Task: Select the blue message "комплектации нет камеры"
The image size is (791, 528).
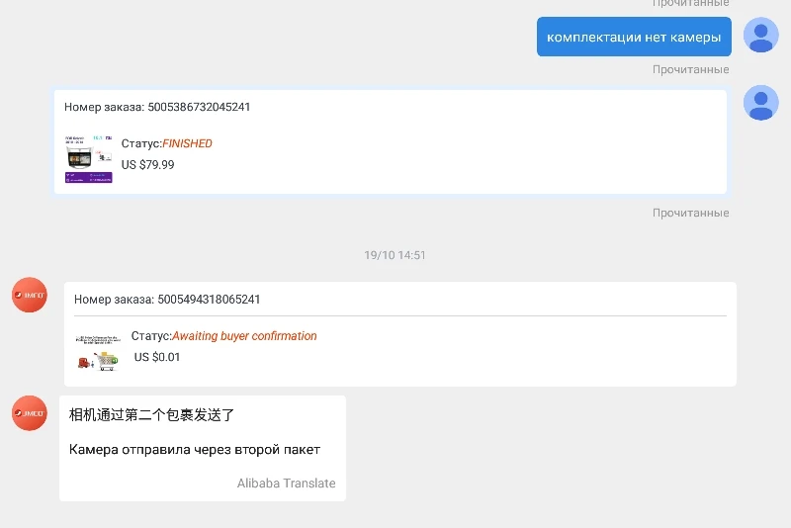Action: [634, 38]
